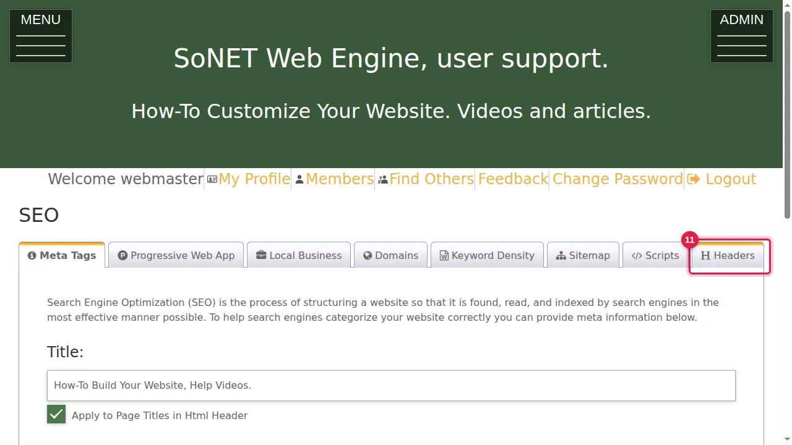
Task: Click the Logout link text
Action: 731,179
